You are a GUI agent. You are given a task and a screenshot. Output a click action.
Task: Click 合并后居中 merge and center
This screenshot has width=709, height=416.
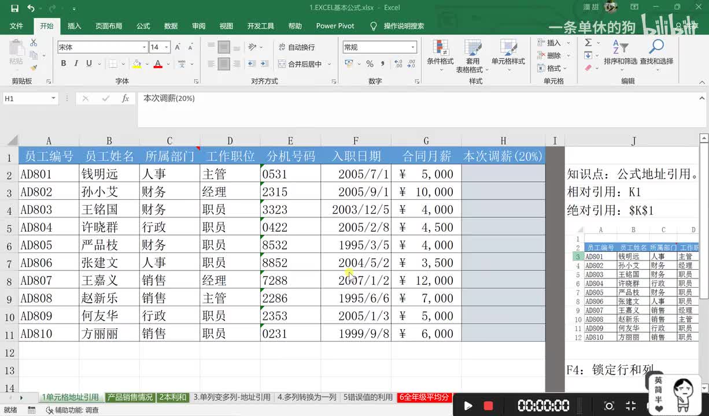coord(300,64)
